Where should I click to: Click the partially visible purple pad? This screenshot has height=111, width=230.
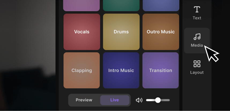click(81, 5)
